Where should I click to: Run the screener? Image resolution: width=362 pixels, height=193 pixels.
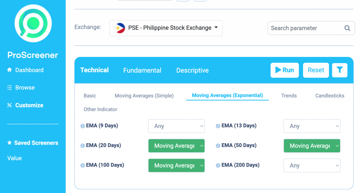pos(285,70)
